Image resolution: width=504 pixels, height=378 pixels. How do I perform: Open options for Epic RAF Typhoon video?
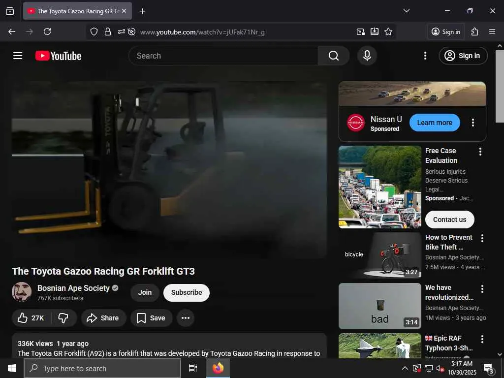482,339
